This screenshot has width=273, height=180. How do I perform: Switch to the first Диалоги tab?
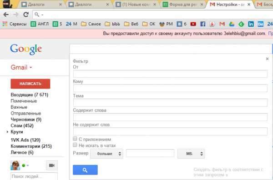click(x=41, y=5)
